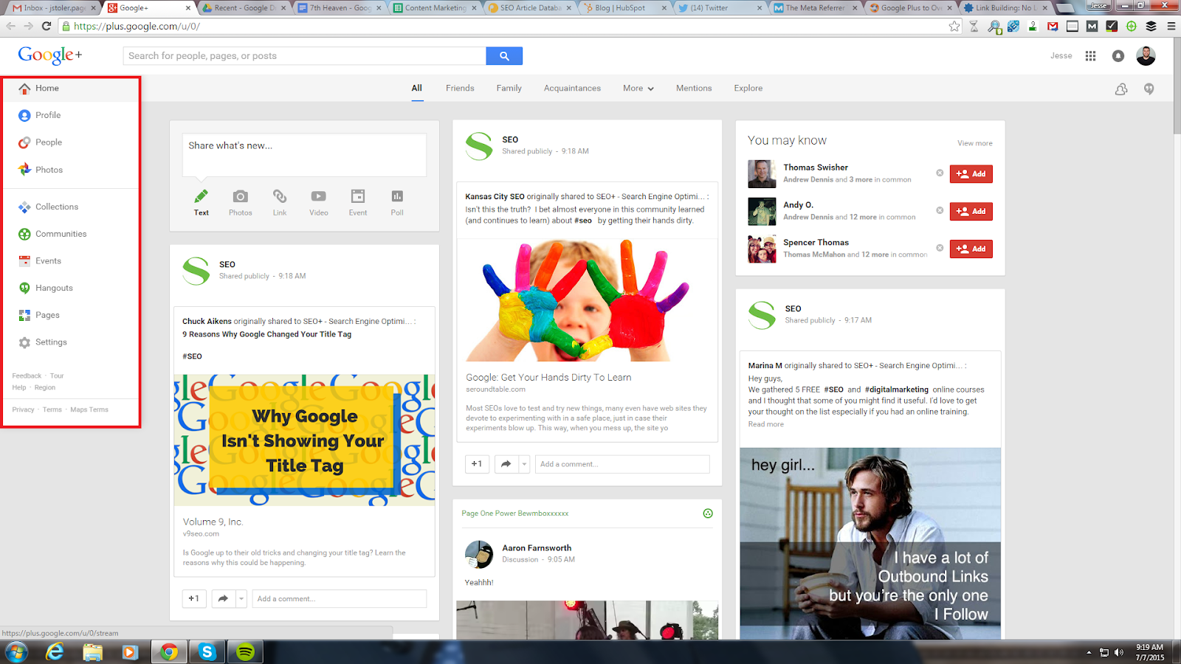The height and width of the screenshot is (664, 1181).
Task: Attach a Video in the share box
Action: click(319, 202)
